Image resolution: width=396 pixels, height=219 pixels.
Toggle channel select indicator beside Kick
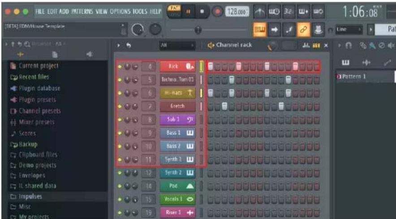point(201,66)
